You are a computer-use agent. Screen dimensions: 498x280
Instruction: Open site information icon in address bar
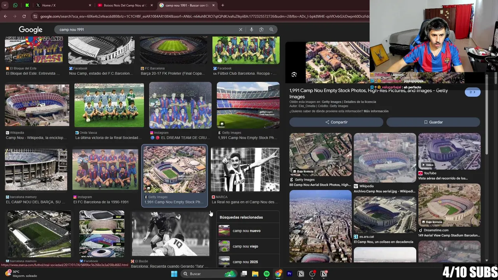pos(35,16)
